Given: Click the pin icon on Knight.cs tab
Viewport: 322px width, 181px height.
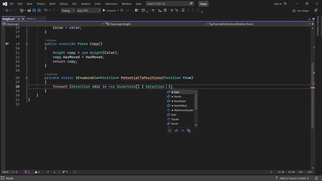Looking at the screenshot, I should 19,19.
